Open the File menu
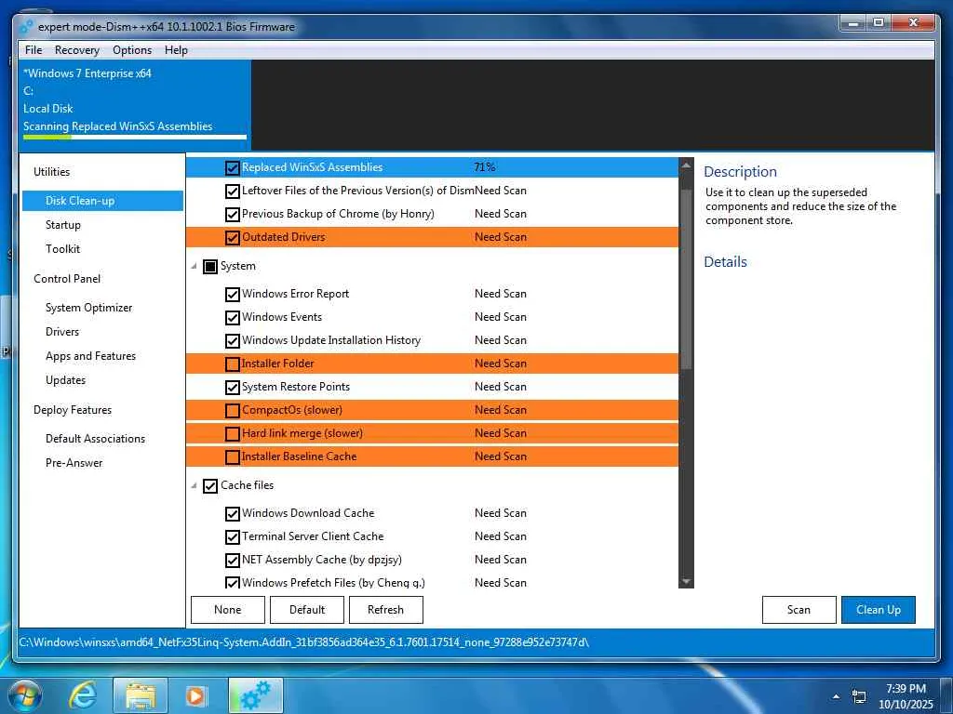Viewport: 953px width, 714px height. point(34,50)
